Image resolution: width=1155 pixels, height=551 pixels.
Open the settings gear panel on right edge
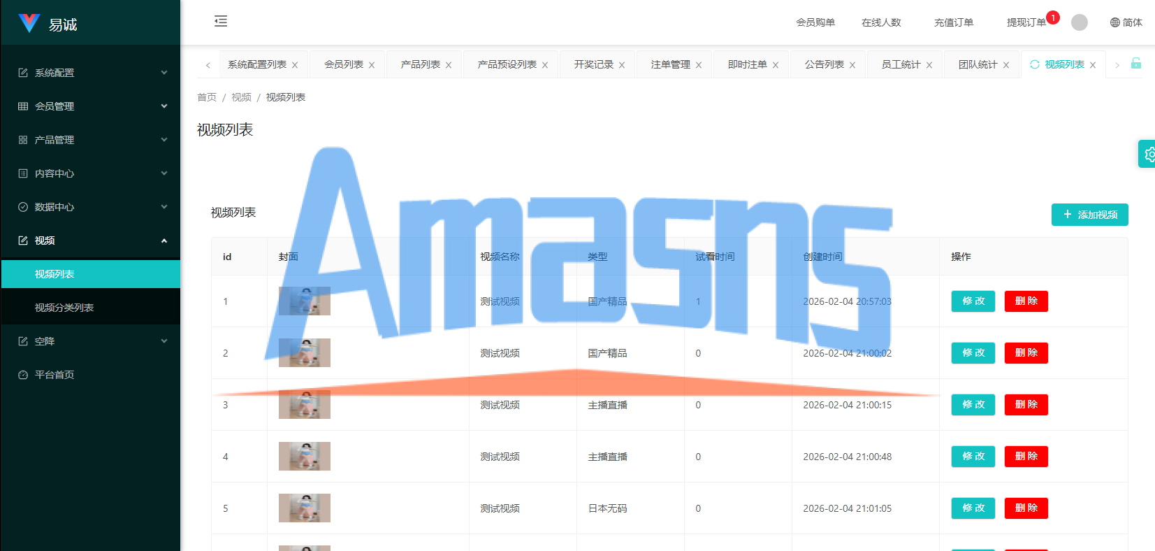point(1148,154)
